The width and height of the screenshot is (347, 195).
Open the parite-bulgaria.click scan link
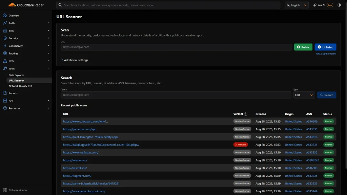click(x=91, y=183)
